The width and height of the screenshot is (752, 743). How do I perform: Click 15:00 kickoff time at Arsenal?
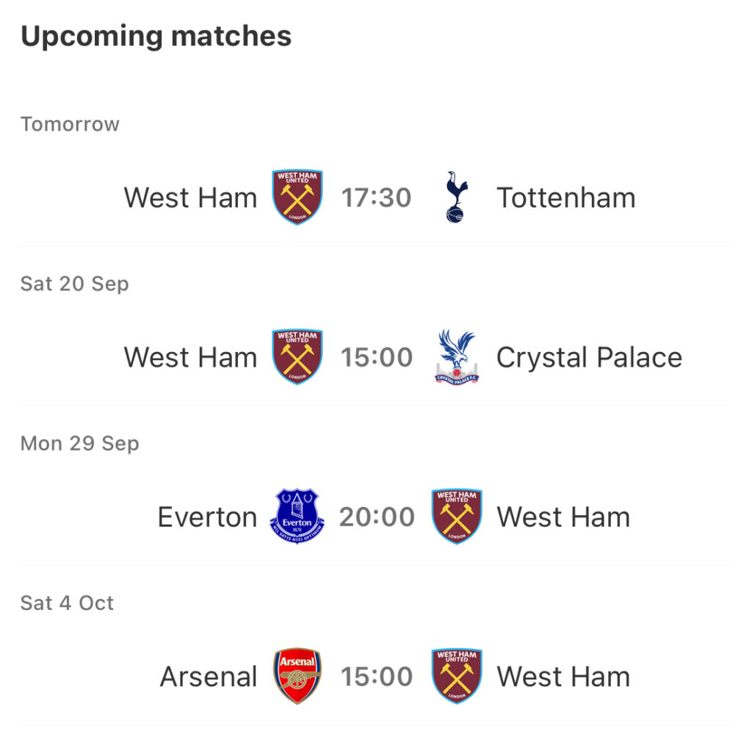tap(377, 677)
